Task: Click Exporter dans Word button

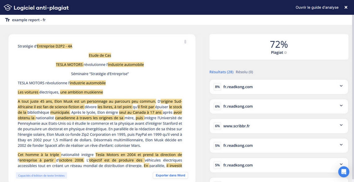Action: 170,175
